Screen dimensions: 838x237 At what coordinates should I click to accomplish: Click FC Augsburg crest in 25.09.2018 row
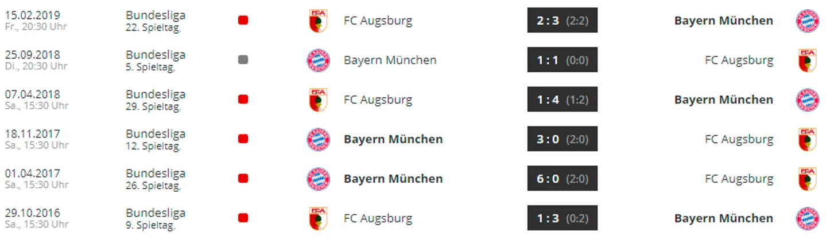click(807, 60)
